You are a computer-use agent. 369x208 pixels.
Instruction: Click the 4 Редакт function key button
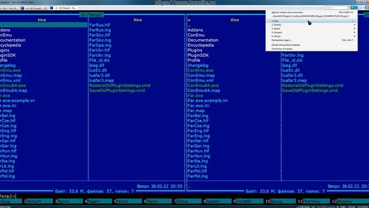coord(99,202)
